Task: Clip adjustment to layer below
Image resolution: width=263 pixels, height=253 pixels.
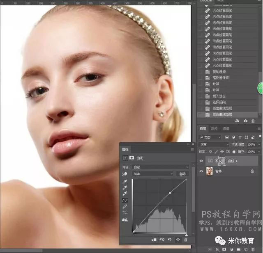Action: (154, 239)
